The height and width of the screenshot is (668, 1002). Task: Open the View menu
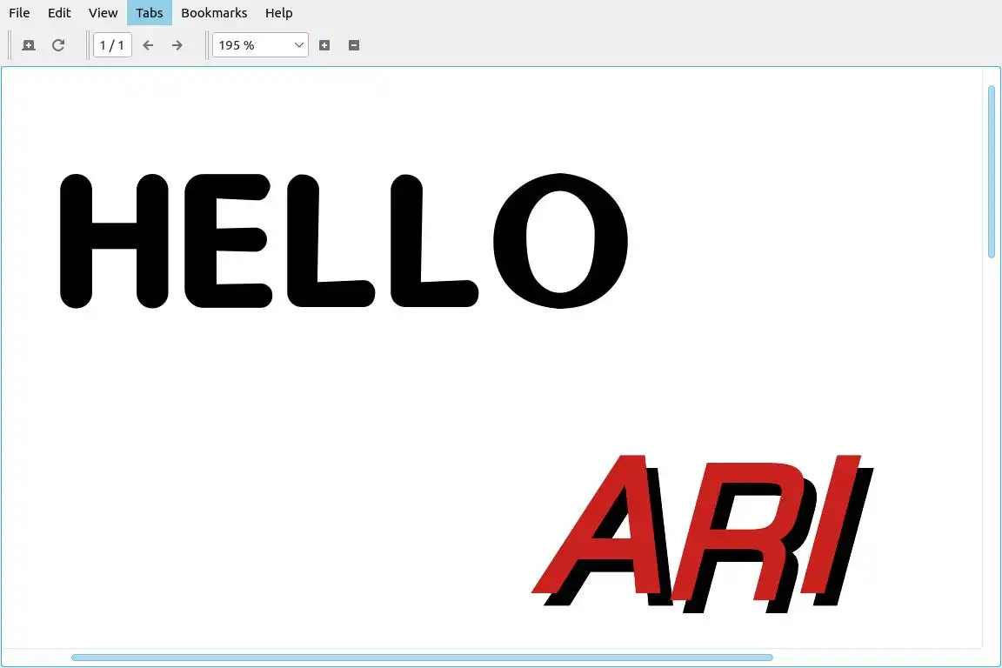(103, 13)
